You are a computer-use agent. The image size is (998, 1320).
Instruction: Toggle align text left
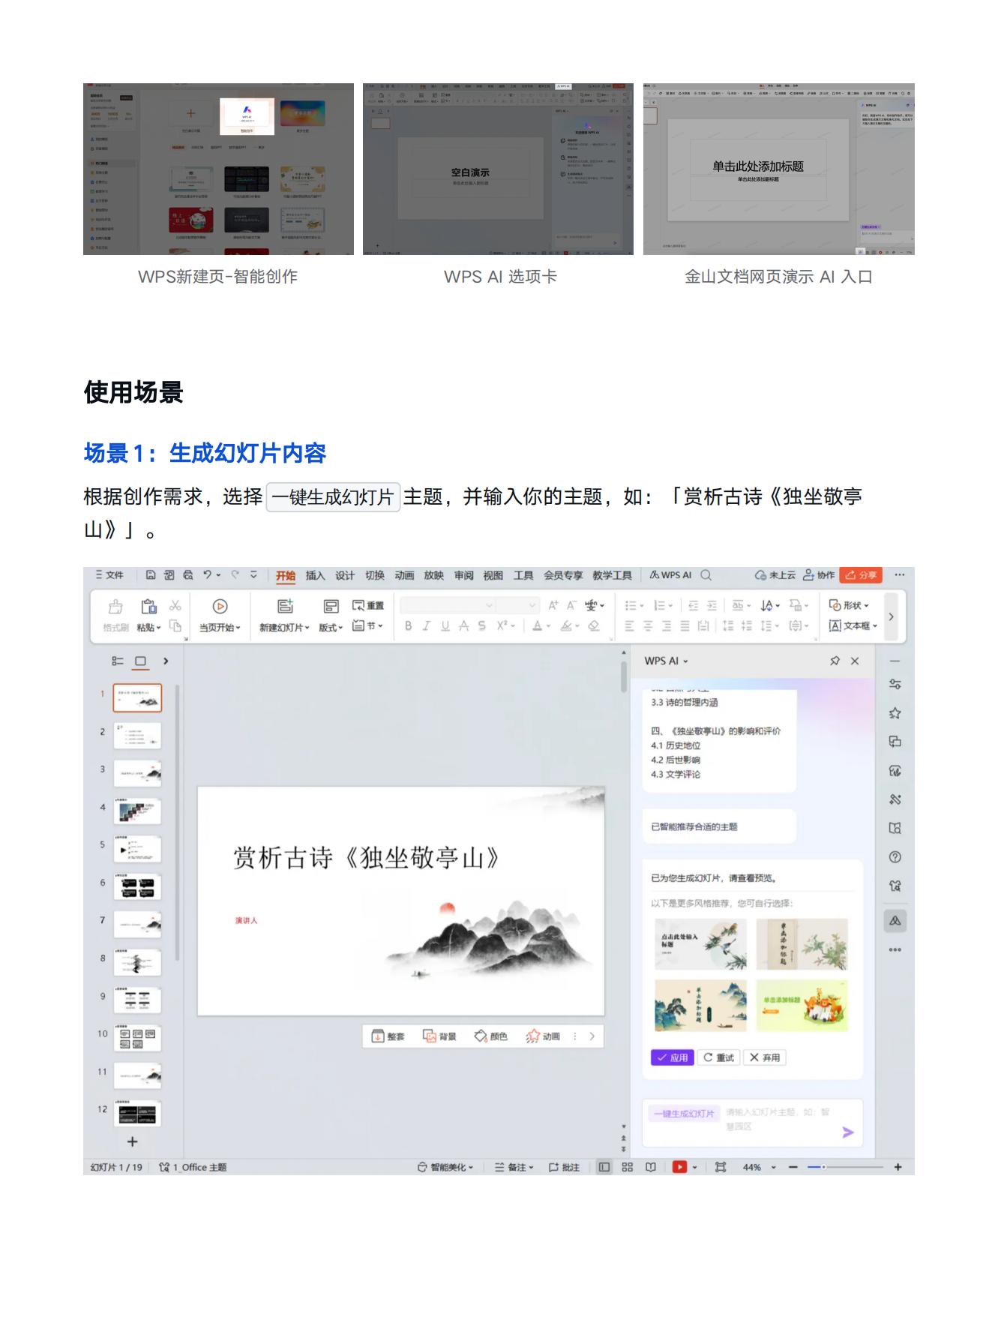630,625
